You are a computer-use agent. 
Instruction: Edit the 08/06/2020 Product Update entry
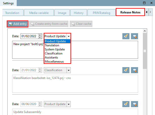(x=126, y=104)
